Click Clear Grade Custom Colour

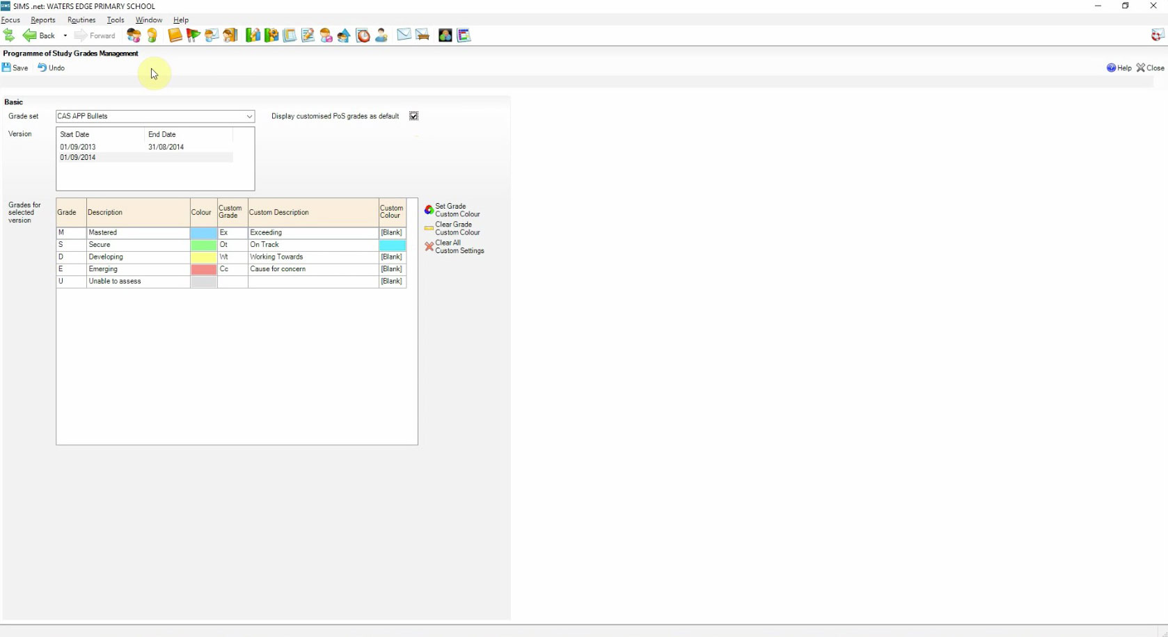[x=452, y=228]
